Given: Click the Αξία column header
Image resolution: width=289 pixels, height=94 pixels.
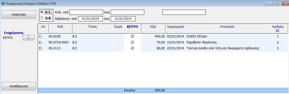Looking at the screenshot, I should click(x=153, y=29).
